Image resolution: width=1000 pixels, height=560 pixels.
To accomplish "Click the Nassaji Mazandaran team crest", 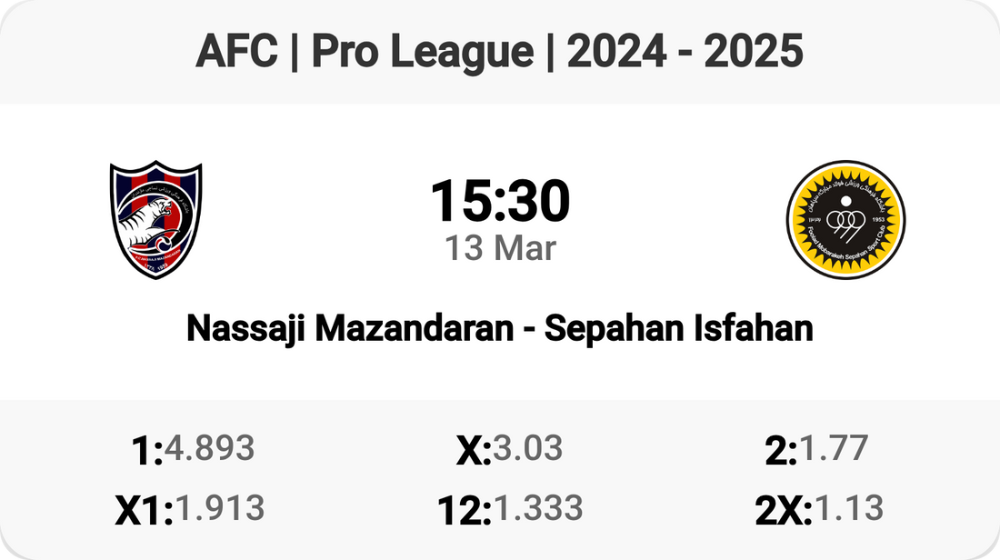I will [x=155, y=221].
